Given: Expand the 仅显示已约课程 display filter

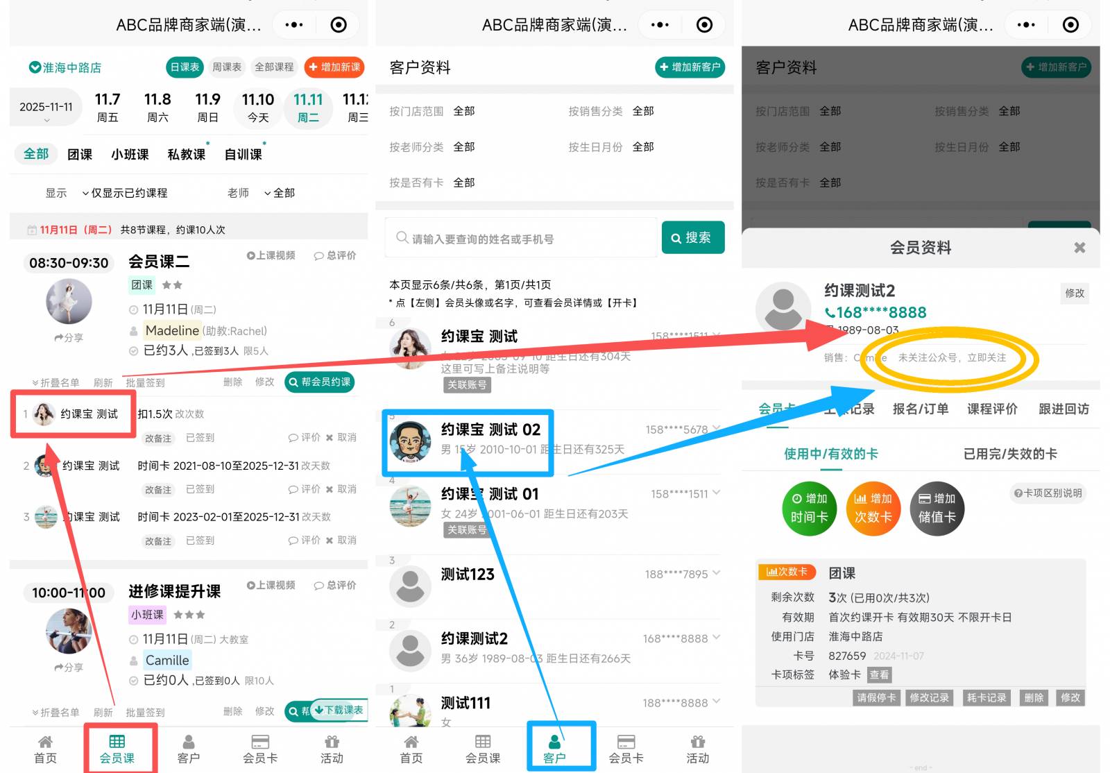Looking at the screenshot, I should tap(125, 193).
